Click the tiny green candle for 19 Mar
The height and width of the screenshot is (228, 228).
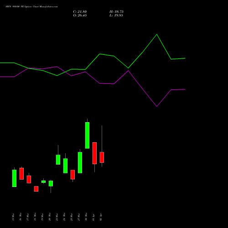(43, 181)
